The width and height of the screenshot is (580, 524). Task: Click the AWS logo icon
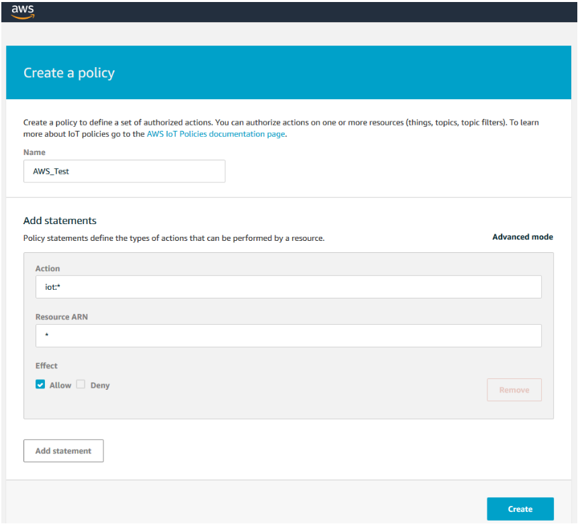23,11
